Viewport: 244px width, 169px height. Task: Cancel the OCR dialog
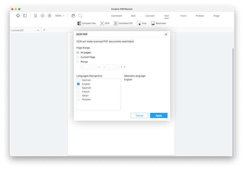point(139,116)
